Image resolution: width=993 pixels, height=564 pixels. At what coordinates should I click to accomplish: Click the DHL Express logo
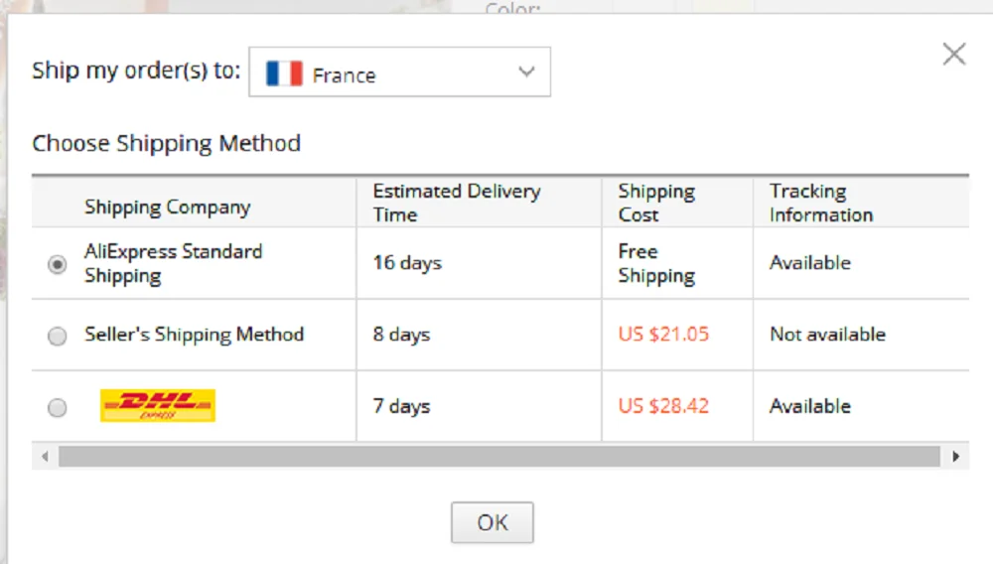[158, 405]
